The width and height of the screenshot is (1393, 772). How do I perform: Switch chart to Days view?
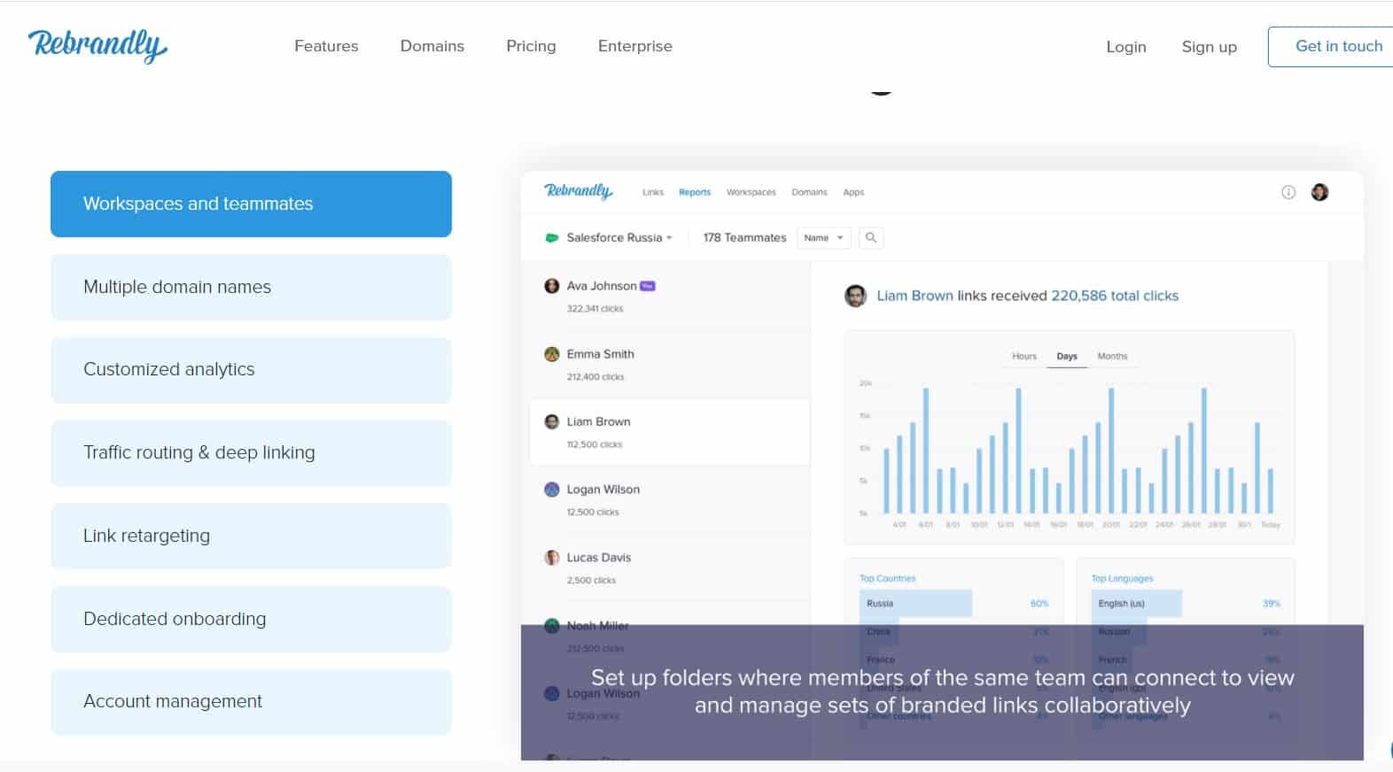click(1067, 356)
